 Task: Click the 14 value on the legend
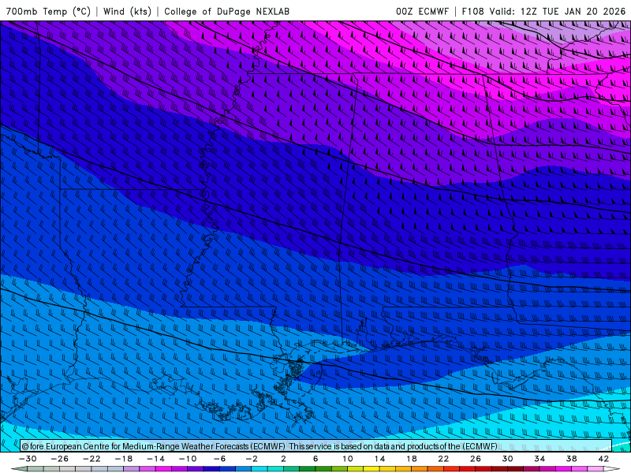tap(379, 459)
